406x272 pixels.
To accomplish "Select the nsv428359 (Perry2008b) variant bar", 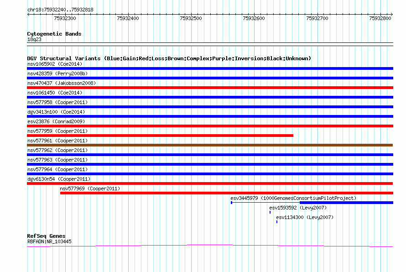I will tap(210, 78).
